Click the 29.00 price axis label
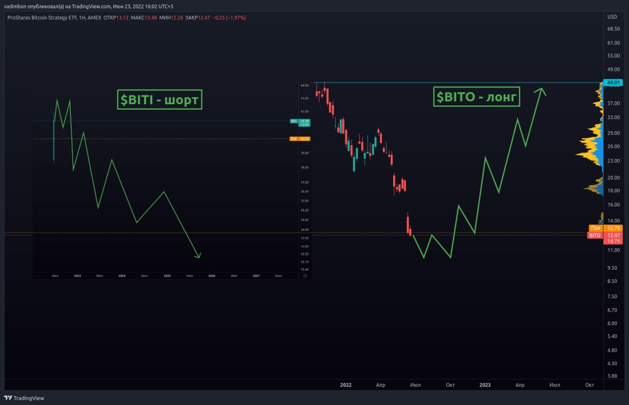Screen dimensions: 629x405 click(614, 133)
